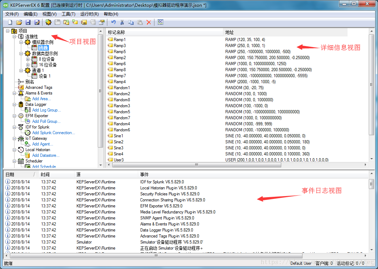The image size is (378, 269).
Task: Launch the Quick Client QC icon
Action: tap(160, 22)
